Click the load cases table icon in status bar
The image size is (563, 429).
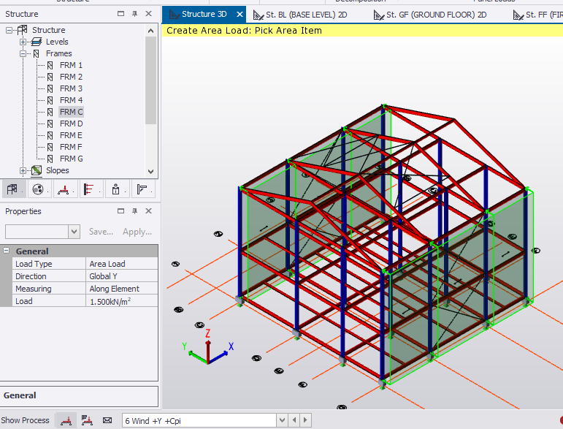pyautogui.click(x=87, y=420)
